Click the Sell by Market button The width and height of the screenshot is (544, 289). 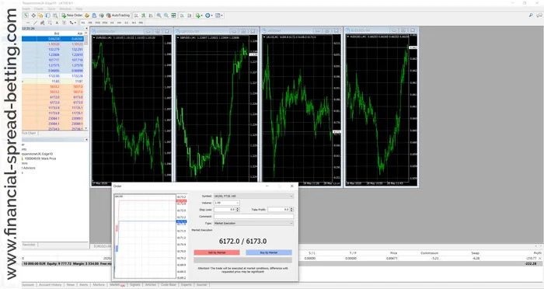tap(217, 252)
